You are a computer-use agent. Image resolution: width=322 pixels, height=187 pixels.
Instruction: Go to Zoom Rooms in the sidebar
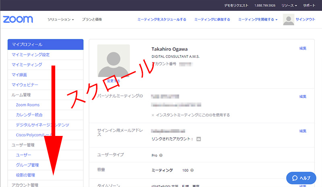(x=27, y=105)
